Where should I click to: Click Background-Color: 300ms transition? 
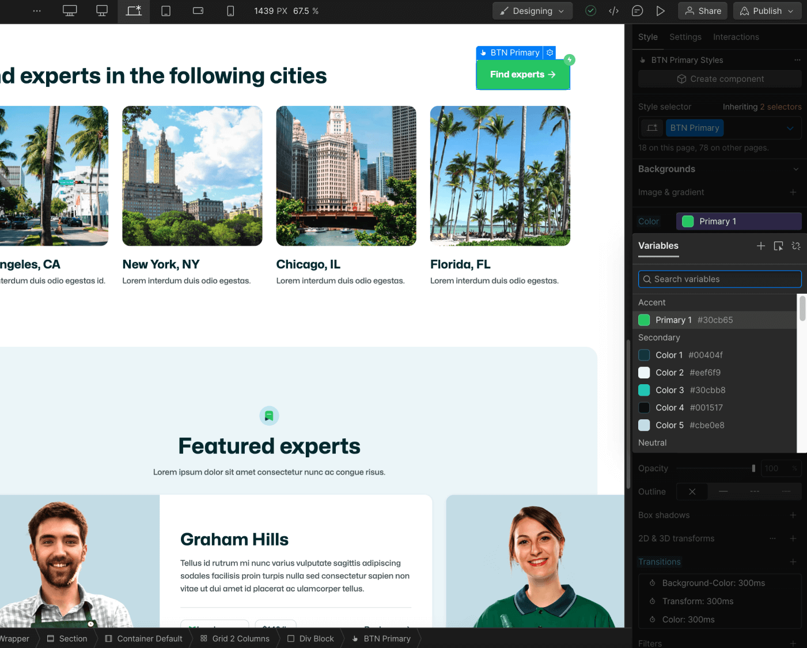[720, 583]
